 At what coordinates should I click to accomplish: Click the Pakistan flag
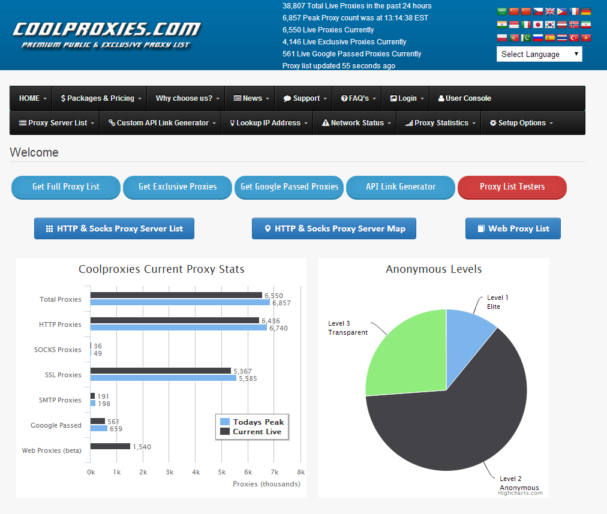click(526, 38)
